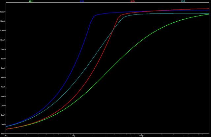The image size is (211, 137).
Task: Click the 1mA y-axis tick label
Action: click(x=3, y=125)
